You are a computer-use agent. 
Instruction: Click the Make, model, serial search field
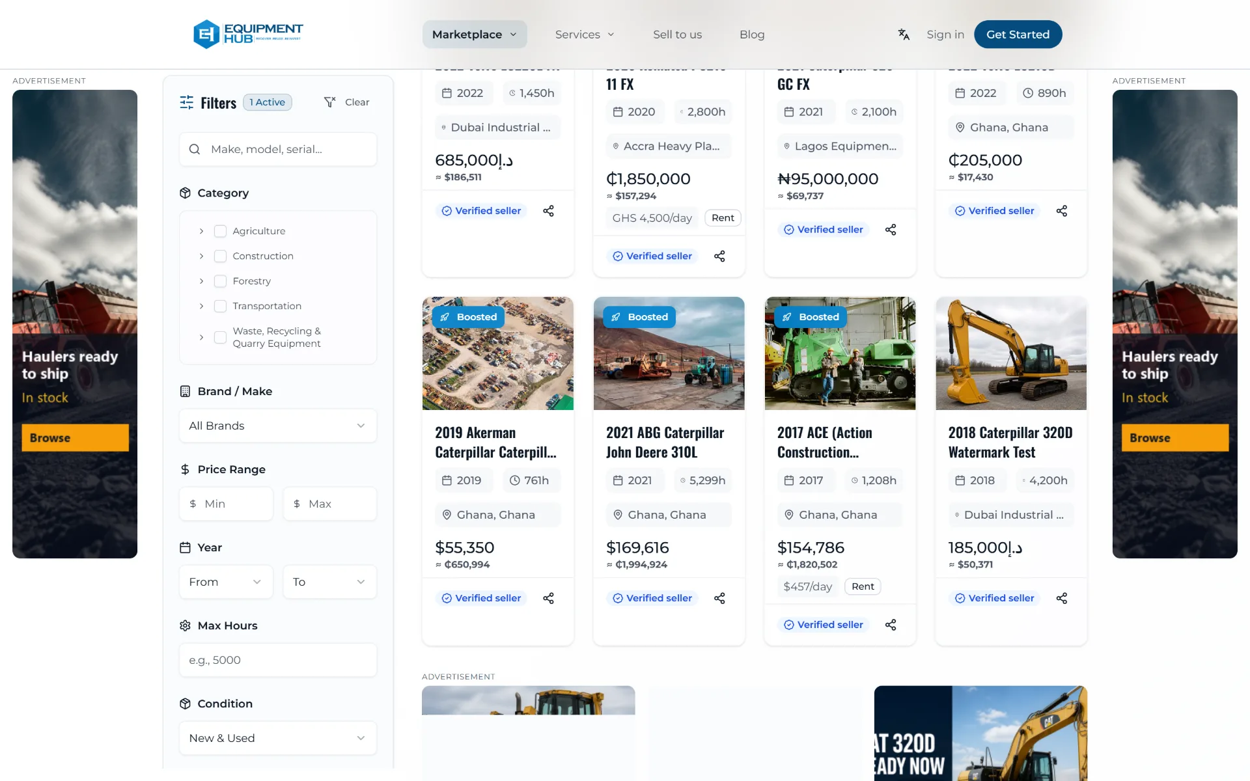(x=278, y=149)
